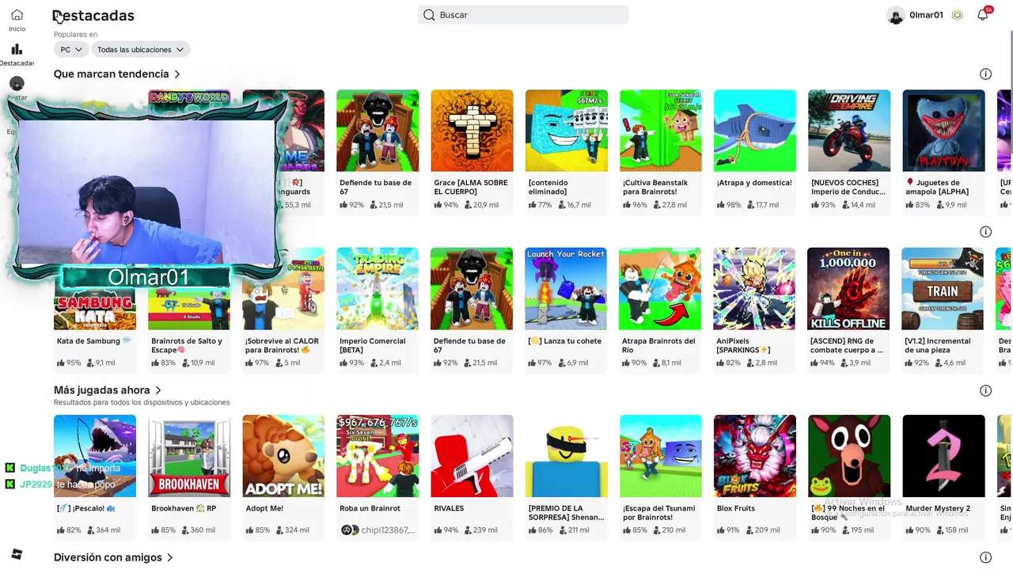The width and height of the screenshot is (1013, 570).
Task: Open Atrapa Brainrots del Río thumbnail
Action: tap(660, 289)
